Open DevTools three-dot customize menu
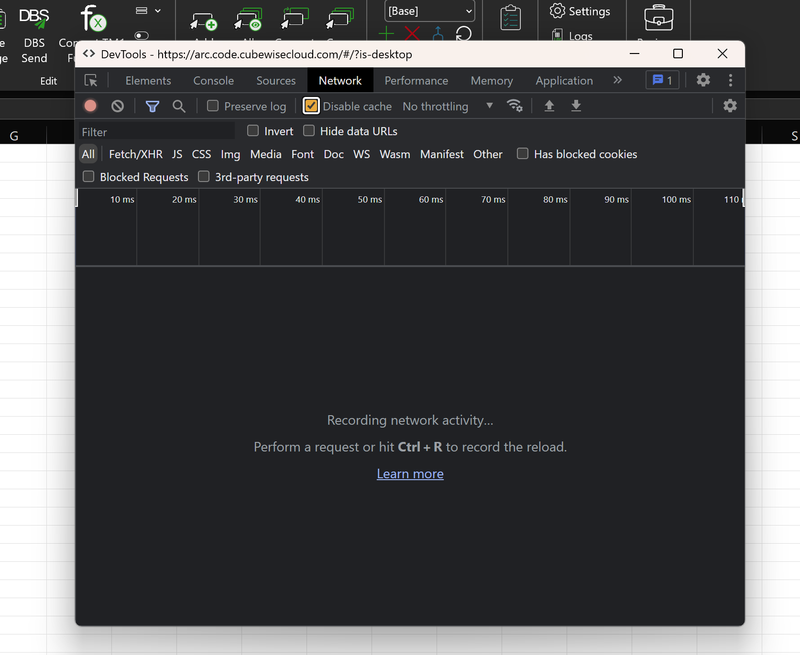The image size is (800, 655). coord(731,80)
